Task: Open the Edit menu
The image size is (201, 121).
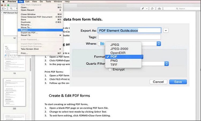Action: pyautogui.click(x=27, y=2)
